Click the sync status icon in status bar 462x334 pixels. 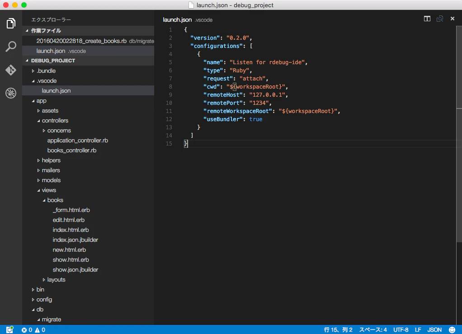point(10,329)
